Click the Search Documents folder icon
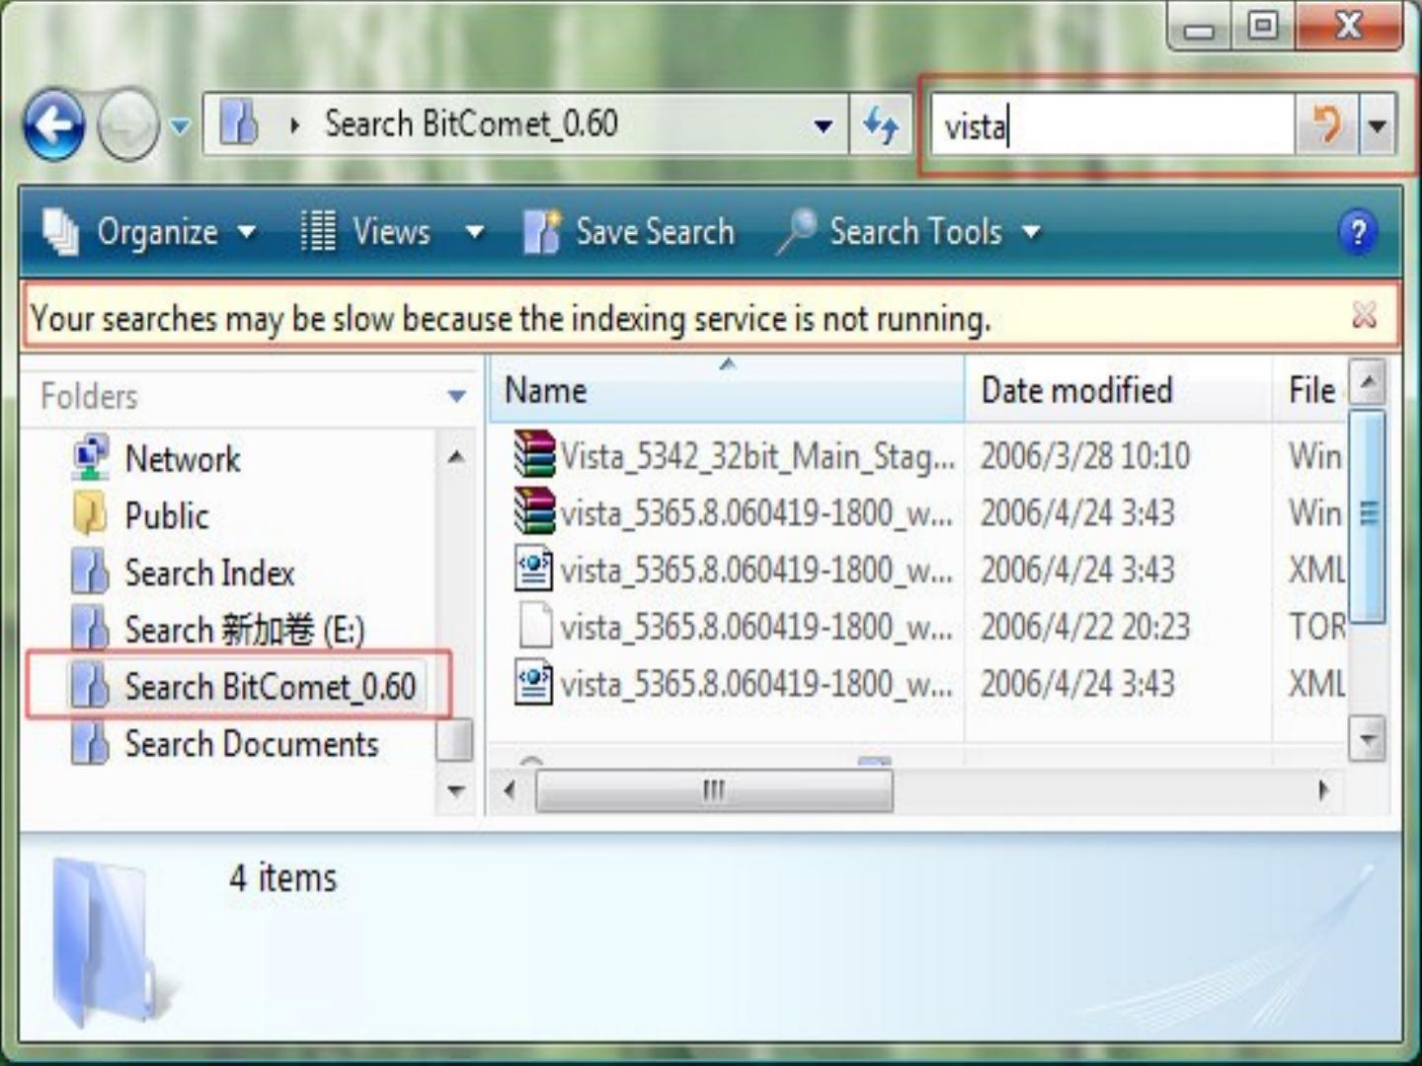 pos(91,743)
